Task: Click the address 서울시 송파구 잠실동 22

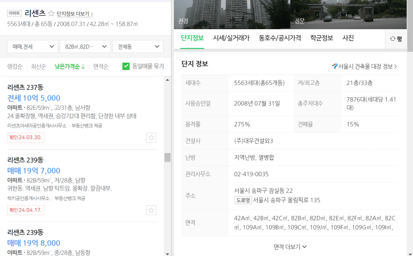Action: click(x=263, y=191)
